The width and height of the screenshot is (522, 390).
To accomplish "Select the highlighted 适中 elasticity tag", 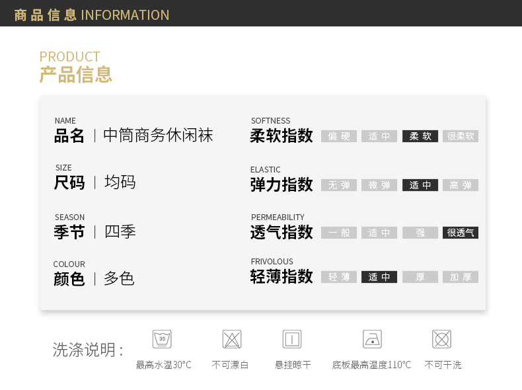I will coord(420,185).
